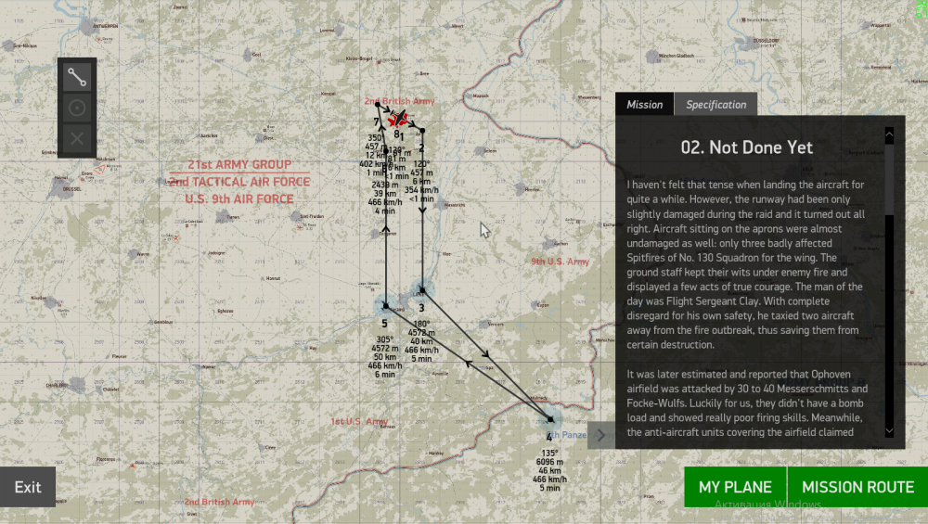Image resolution: width=928 pixels, height=524 pixels.
Task: Select waypoint 5 on the route
Action: pyautogui.click(x=386, y=306)
